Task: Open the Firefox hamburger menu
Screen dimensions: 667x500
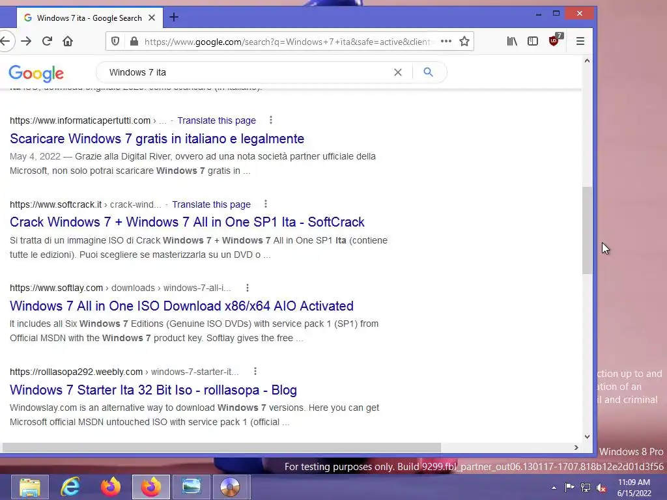Action: (x=580, y=41)
